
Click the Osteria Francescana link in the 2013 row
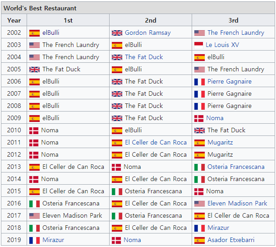click(236, 167)
